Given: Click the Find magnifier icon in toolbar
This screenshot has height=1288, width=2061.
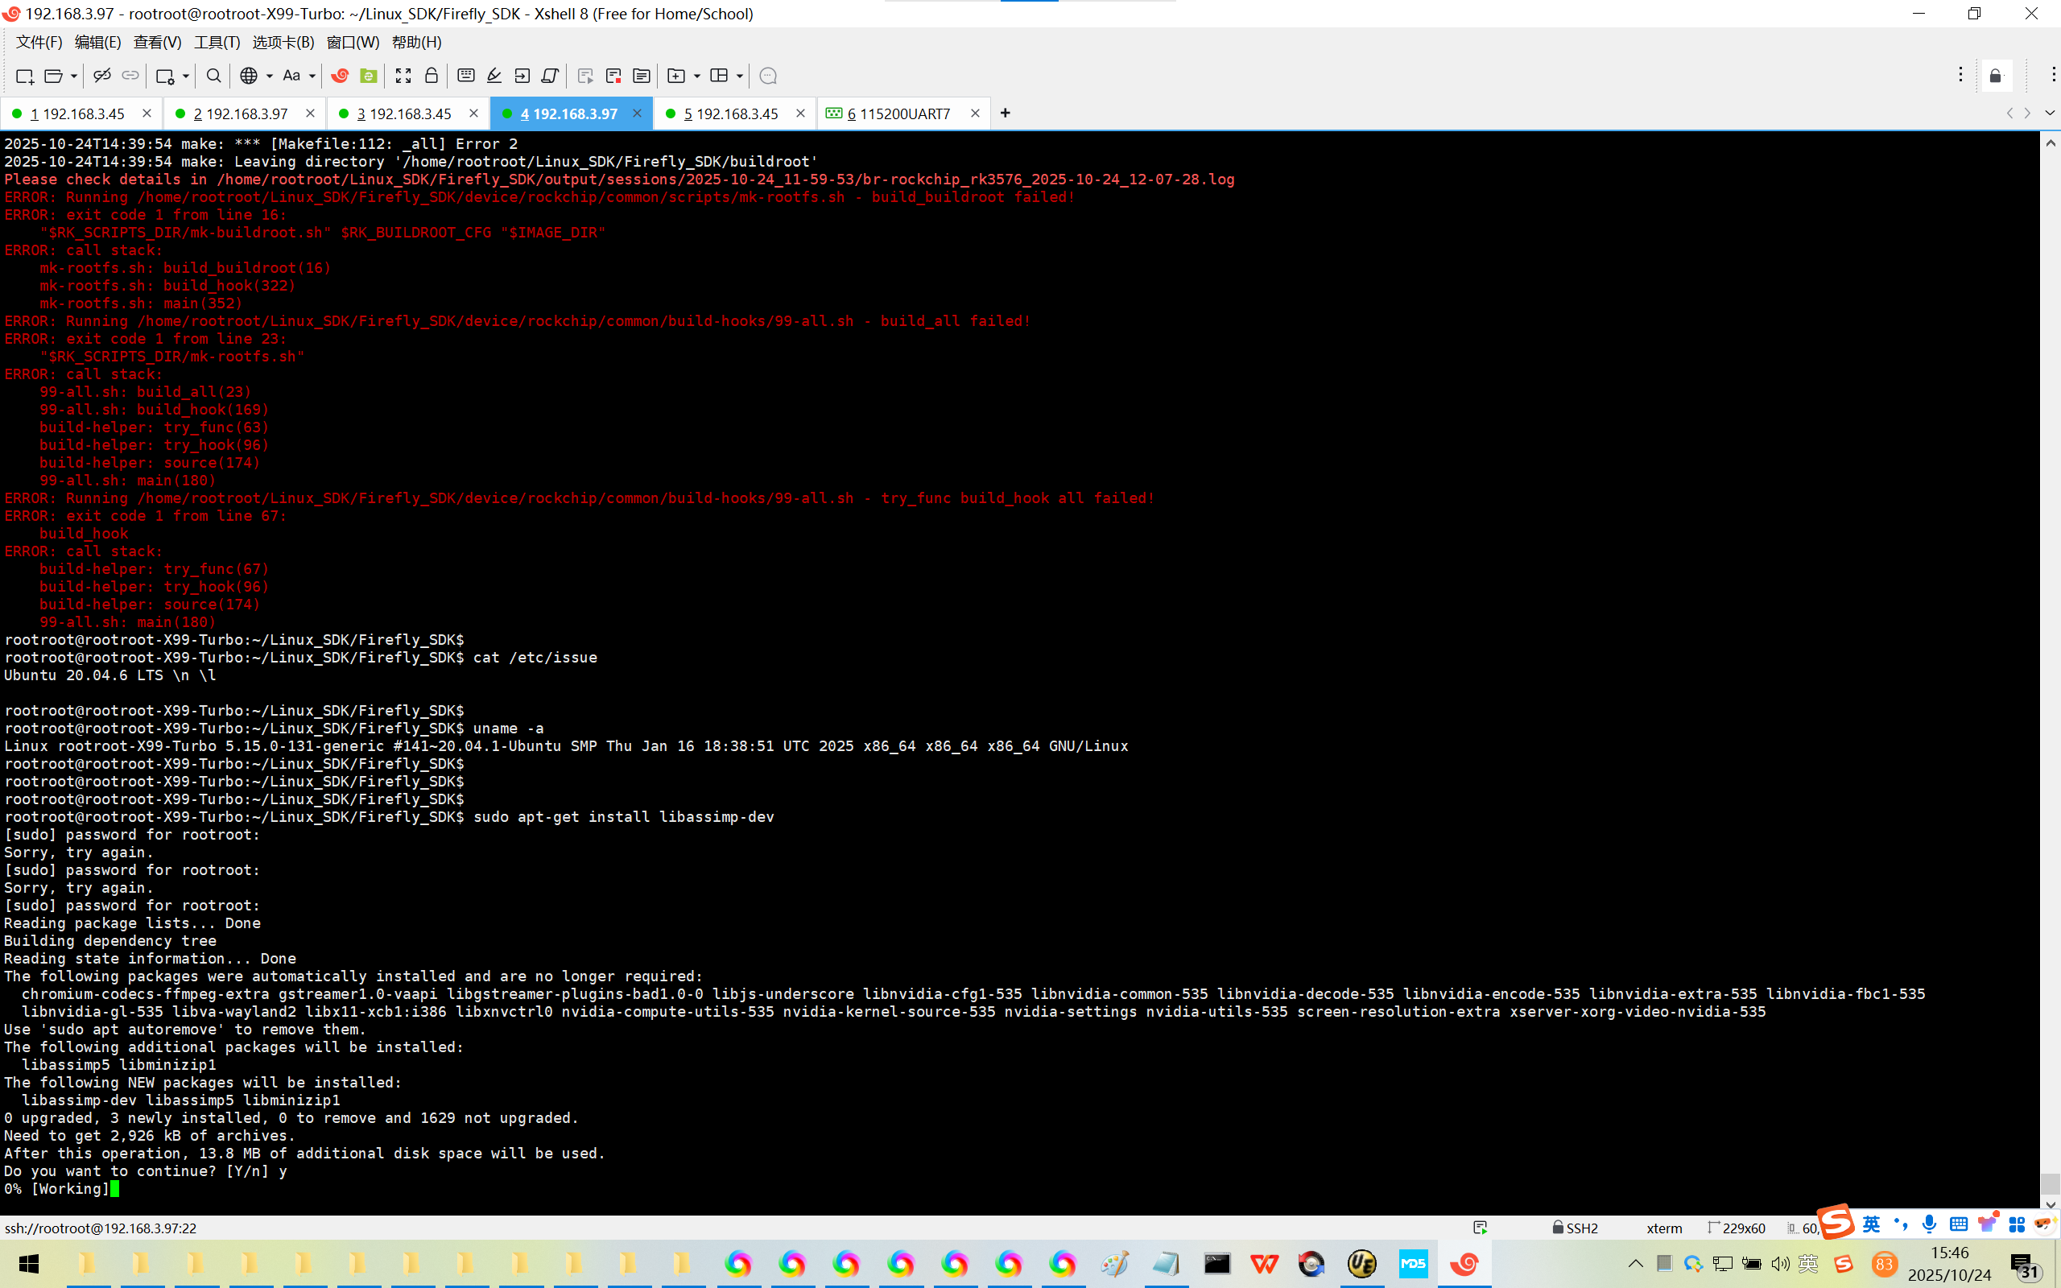Looking at the screenshot, I should (x=214, y=76).
